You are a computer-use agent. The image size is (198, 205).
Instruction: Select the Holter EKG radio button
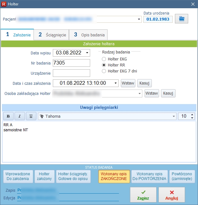pyautogui.click(x=104, y=59)
